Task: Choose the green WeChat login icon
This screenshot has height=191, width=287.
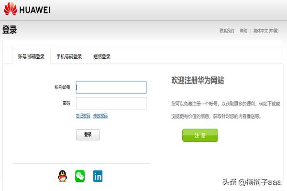Action: 80,176
